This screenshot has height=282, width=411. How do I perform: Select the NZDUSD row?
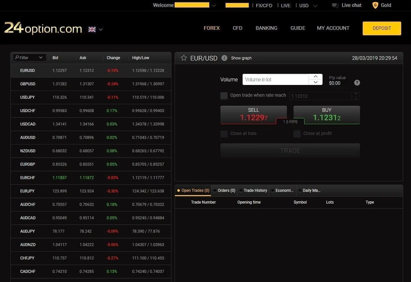(91, 151)
